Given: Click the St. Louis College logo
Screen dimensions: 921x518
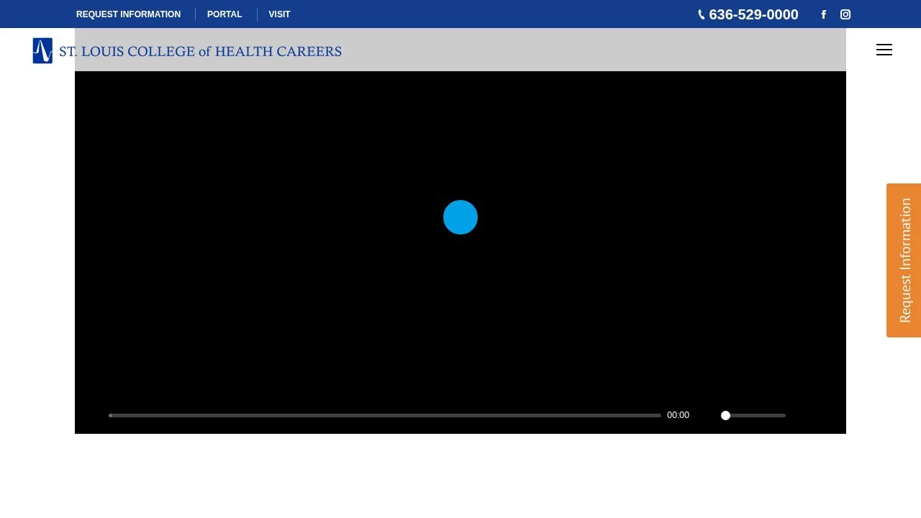Looking at the screenshot, I should [x=187, y=50].
